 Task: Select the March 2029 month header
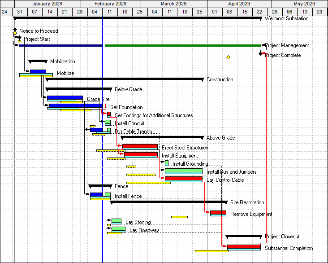(x=173, y=4)
